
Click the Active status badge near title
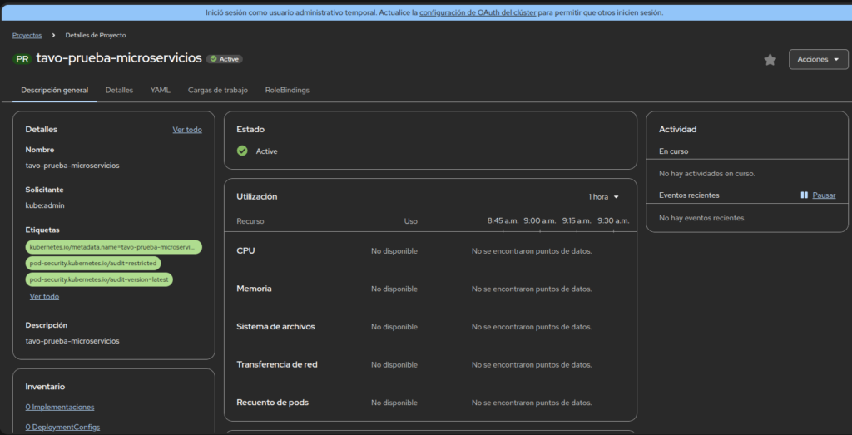tap(225, 59)
